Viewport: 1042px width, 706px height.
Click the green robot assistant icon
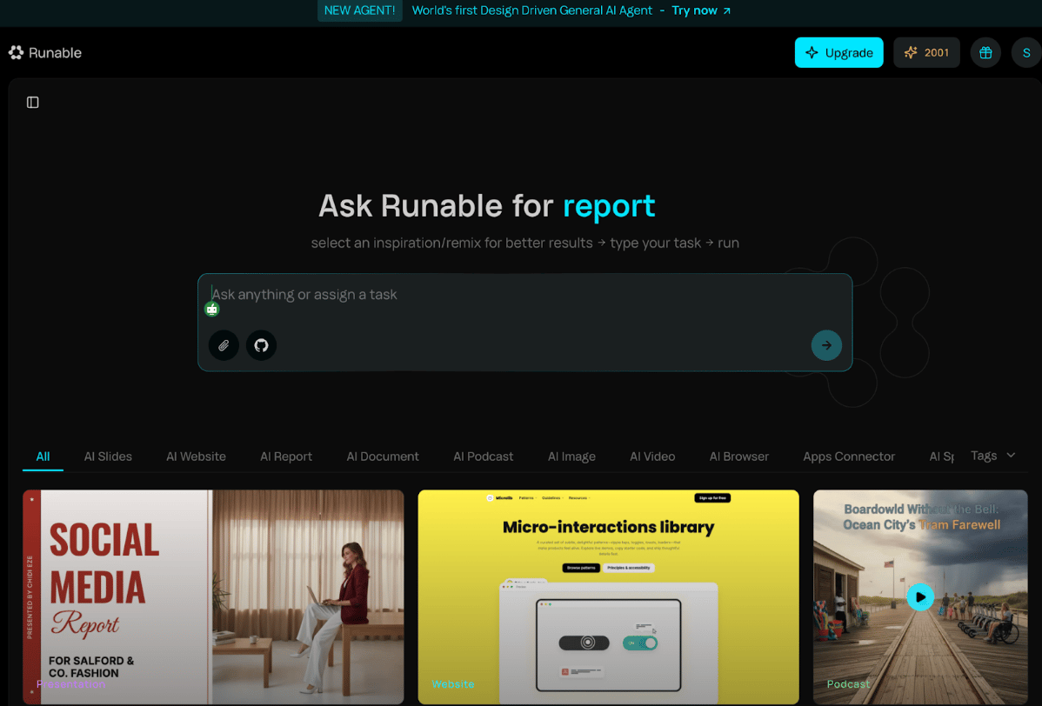coord(212,309)
